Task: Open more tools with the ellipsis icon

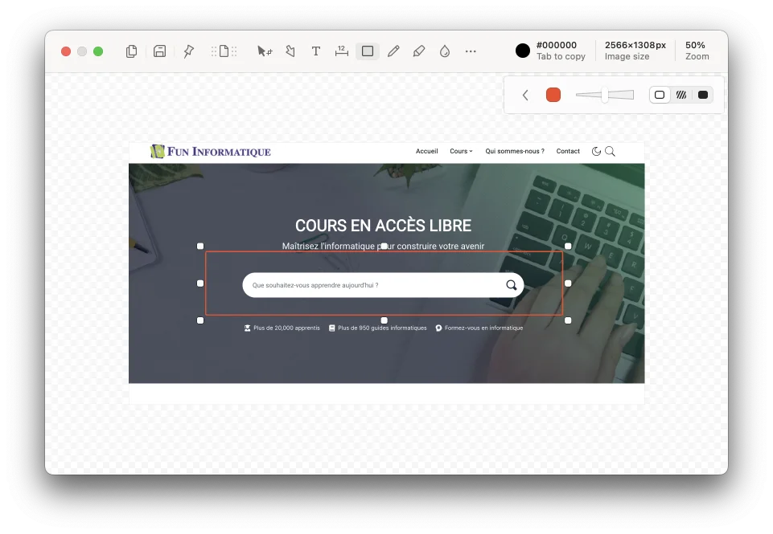Action: (x=471, y=51)
